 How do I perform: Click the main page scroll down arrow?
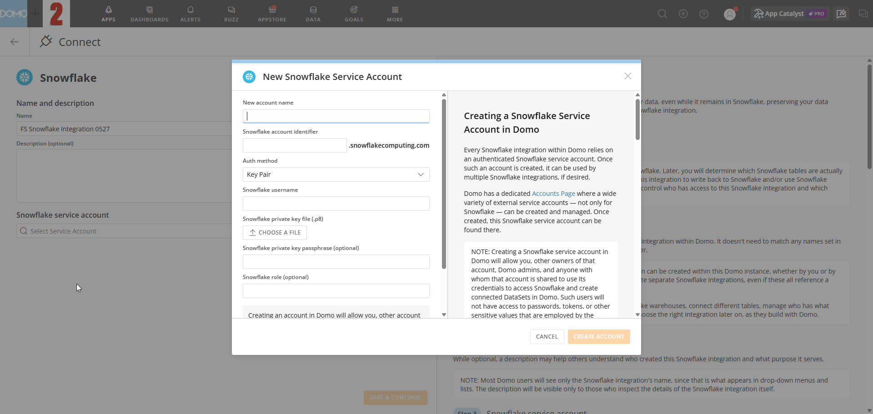click(x=869, y=411)
